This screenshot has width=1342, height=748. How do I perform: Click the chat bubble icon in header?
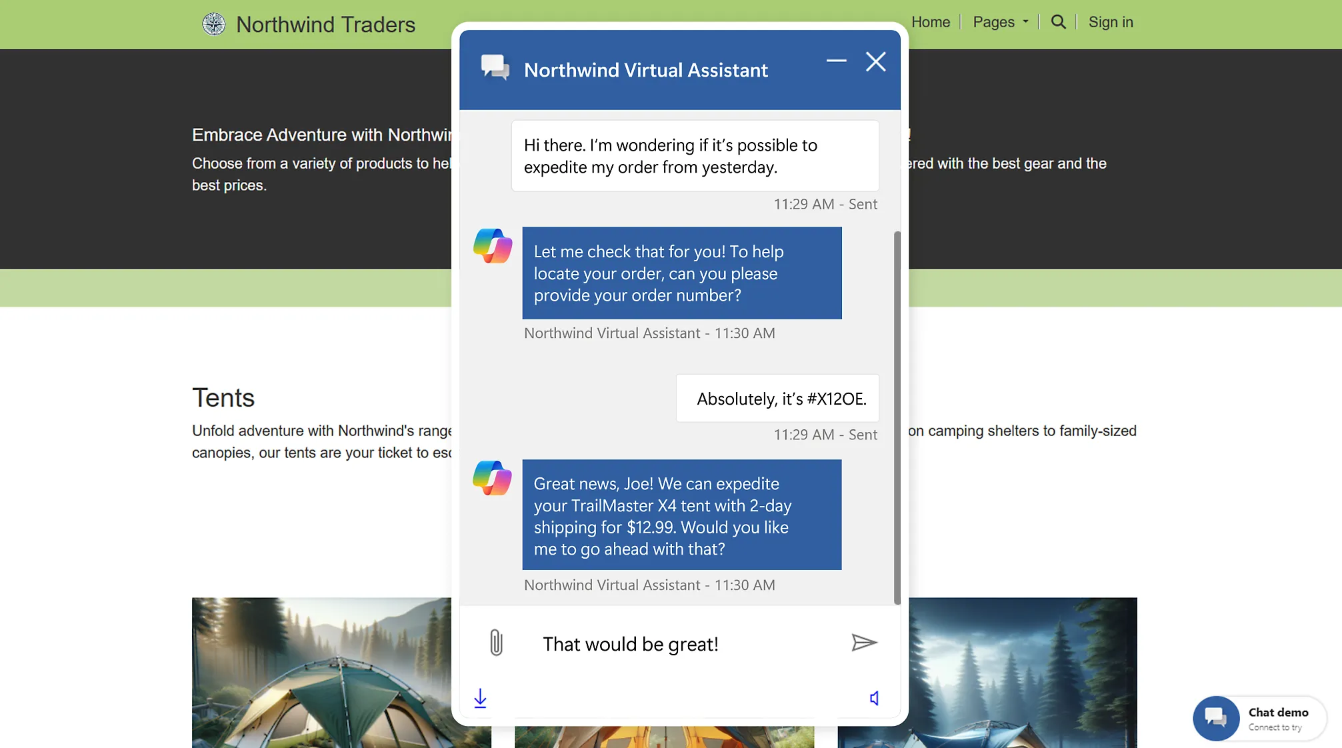[495, 67]
